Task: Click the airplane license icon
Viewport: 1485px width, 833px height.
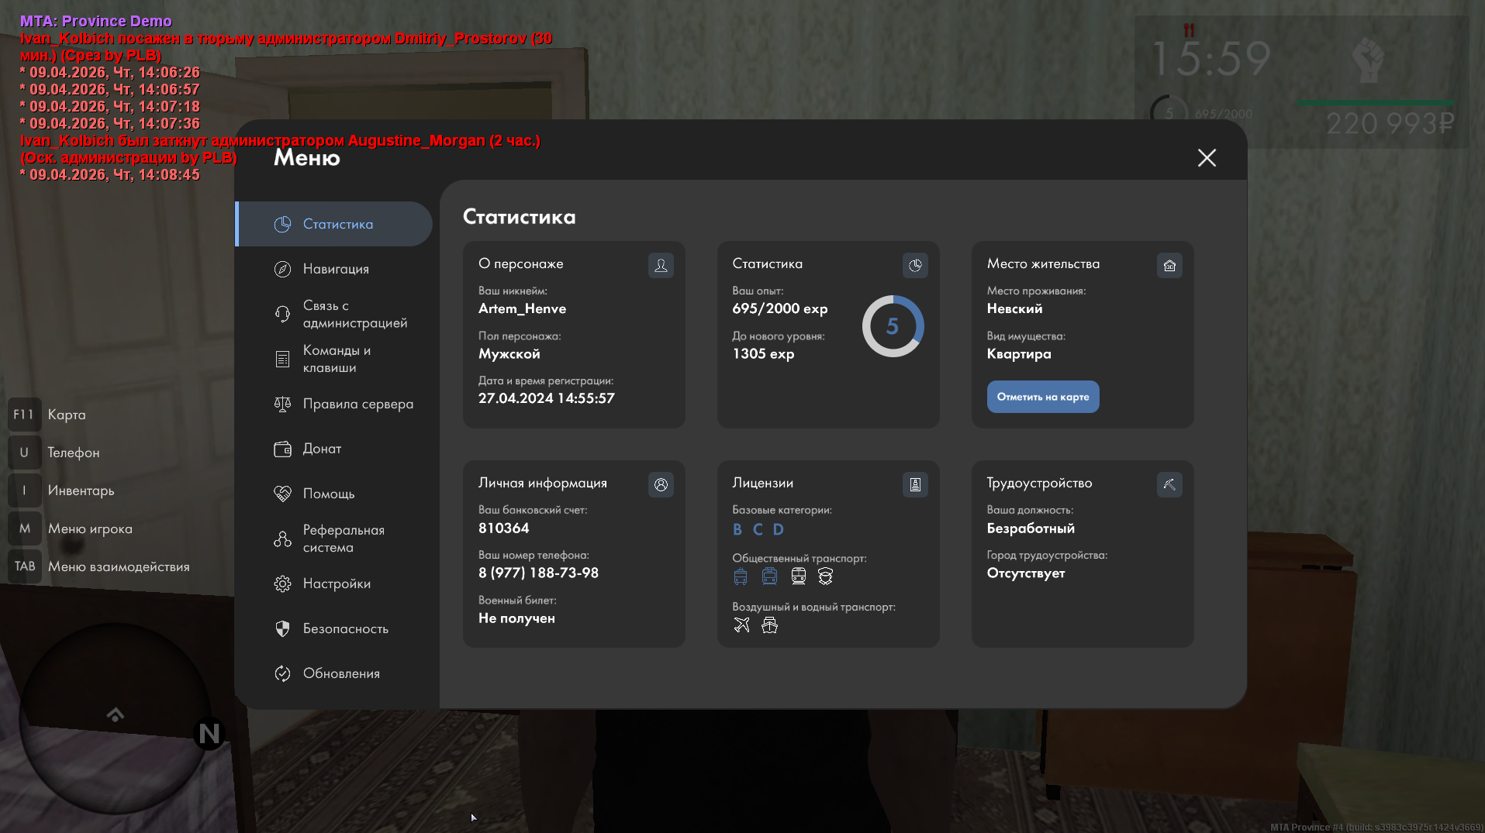Action: coord(741,625)
